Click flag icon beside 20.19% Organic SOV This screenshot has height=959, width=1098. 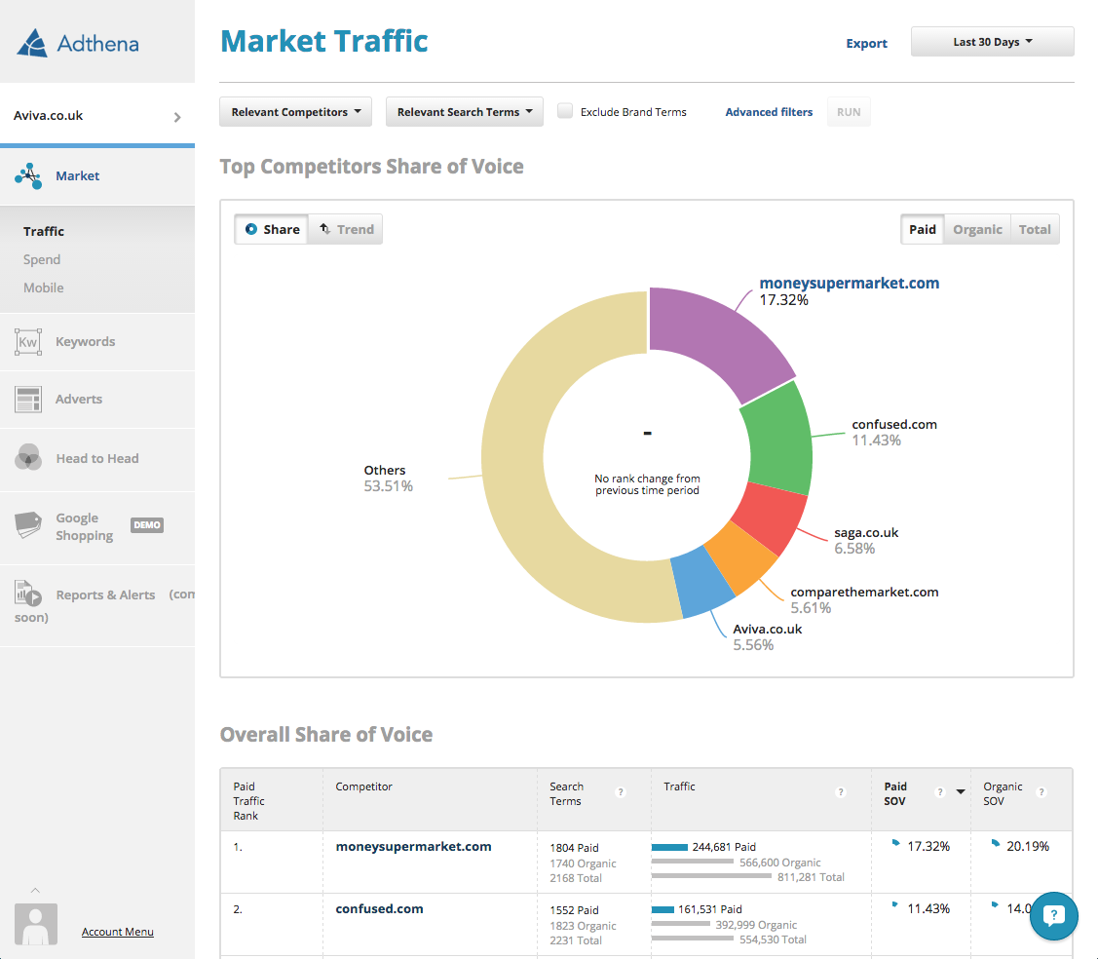(995, 843)
